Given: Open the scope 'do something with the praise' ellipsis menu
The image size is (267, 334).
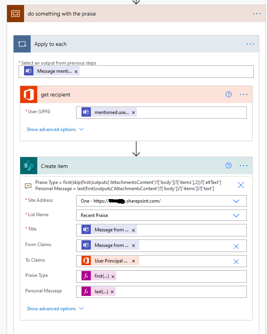Looking at the screenshot, I should pyautogui.click(x=257, y=14).
